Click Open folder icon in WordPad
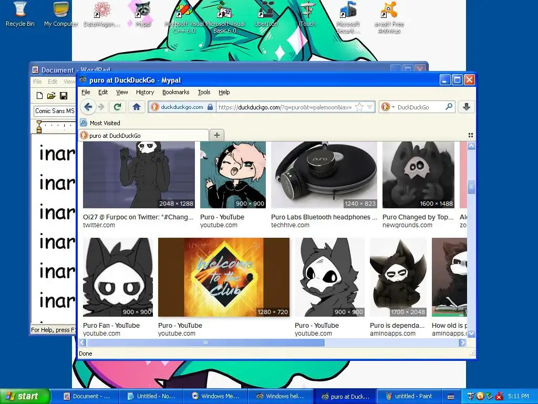The width and height of the screenshot is (538, 404). click(51, 96)
